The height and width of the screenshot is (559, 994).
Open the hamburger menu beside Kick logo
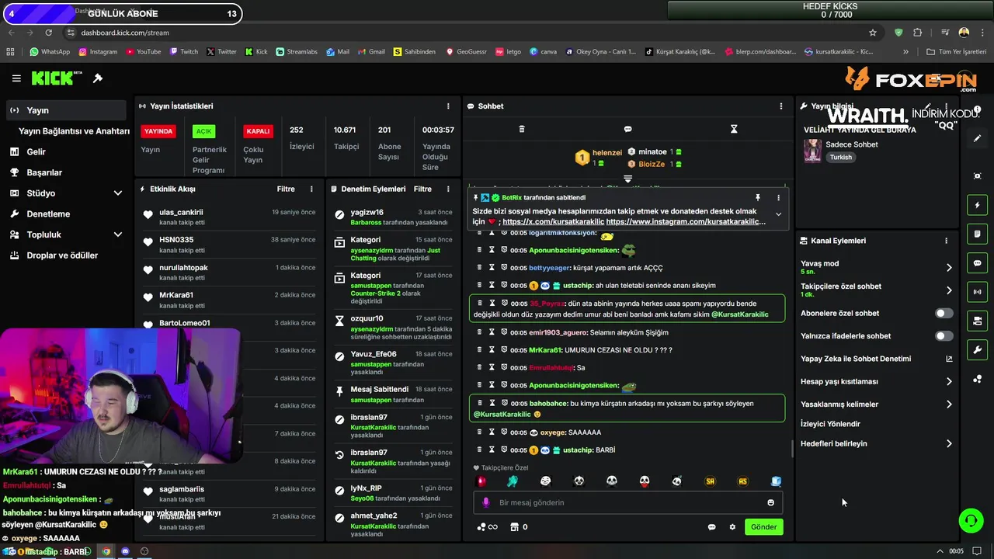(x=16, y=78)
